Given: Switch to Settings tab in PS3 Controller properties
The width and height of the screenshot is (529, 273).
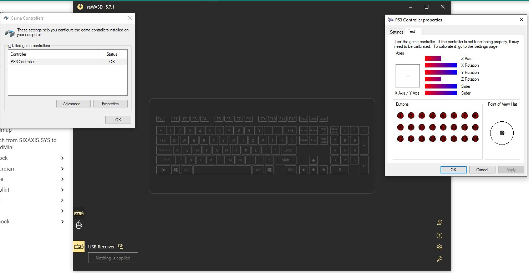Looking at the screenshot, I should coord(396,32).
